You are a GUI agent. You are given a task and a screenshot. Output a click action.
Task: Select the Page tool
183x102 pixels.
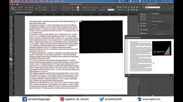[11, 19]
